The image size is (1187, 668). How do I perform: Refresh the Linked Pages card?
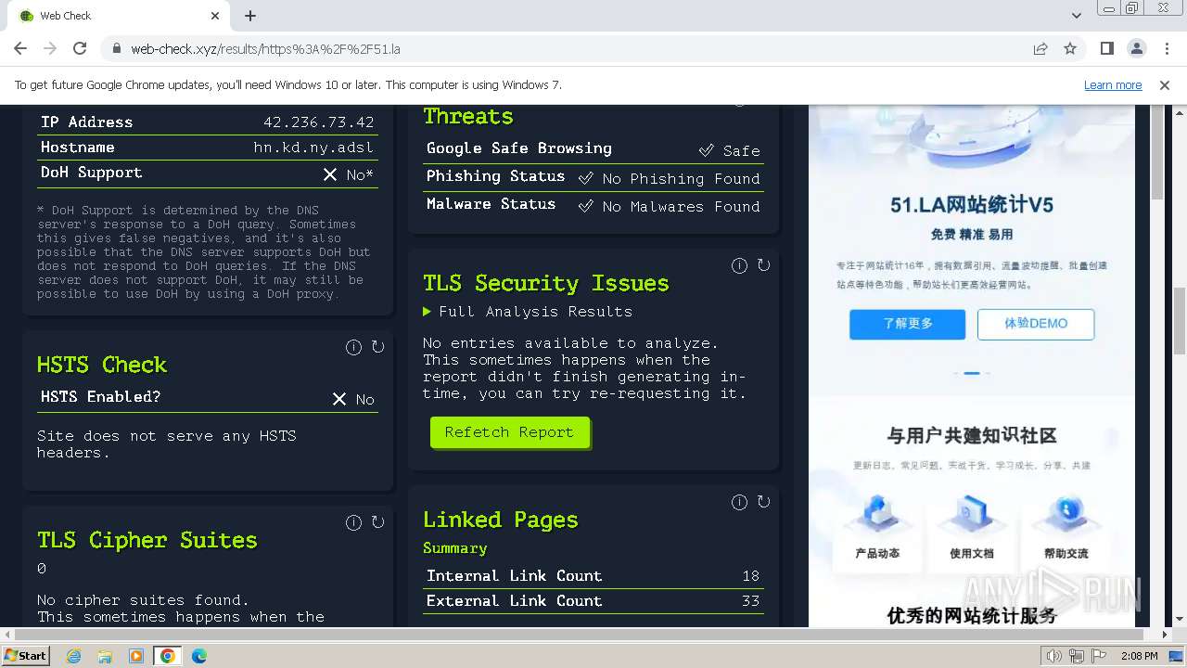763,502
